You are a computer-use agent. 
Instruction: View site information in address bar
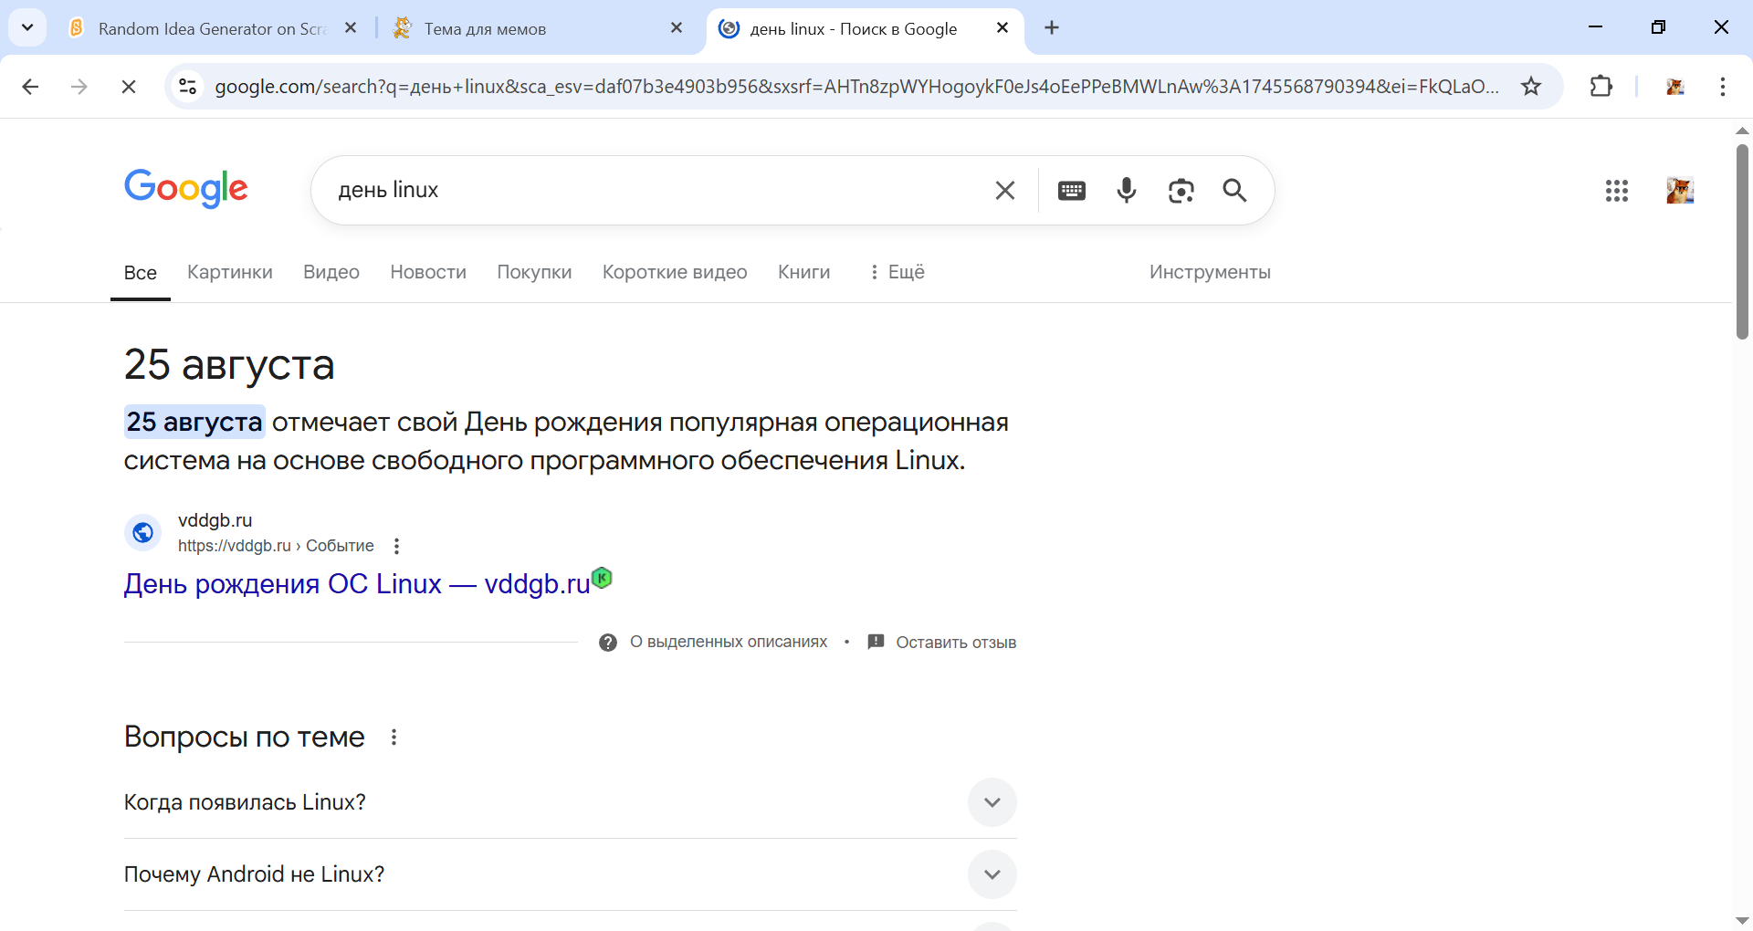pyautogui.click(x=188, y=87)
